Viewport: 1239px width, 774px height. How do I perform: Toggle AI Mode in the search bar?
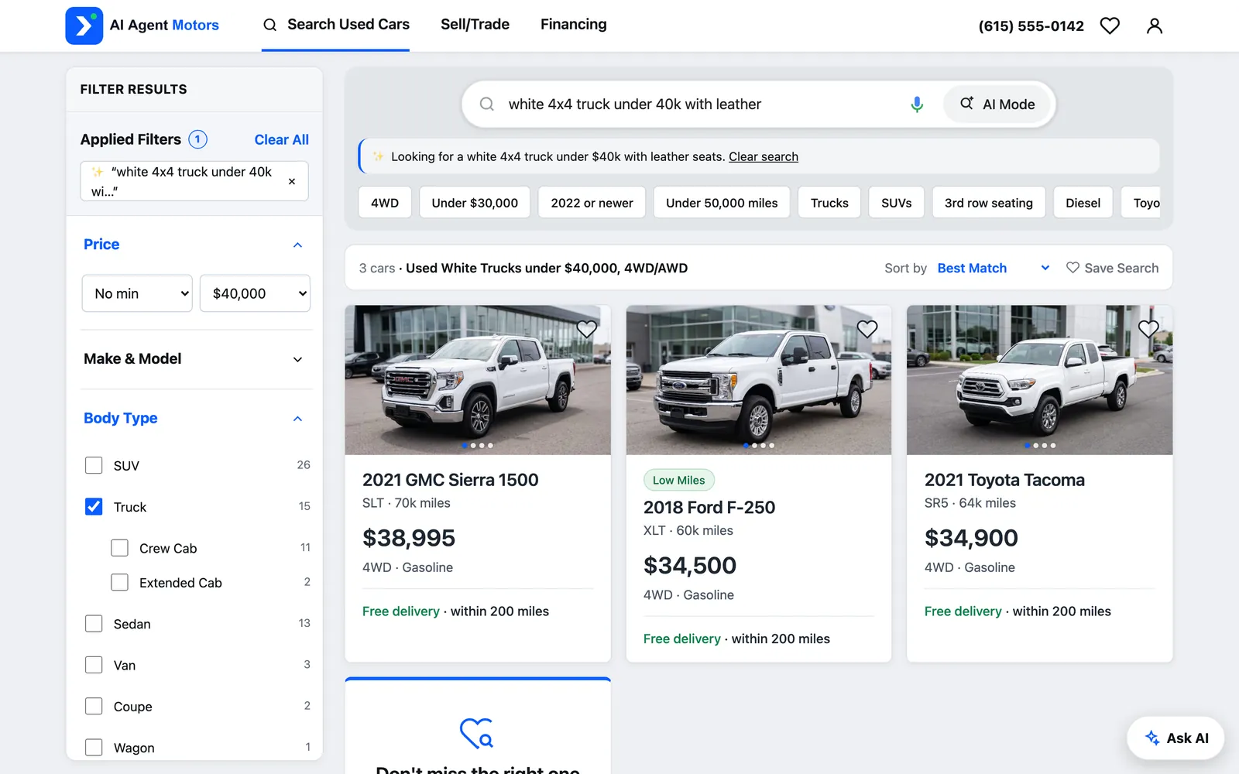(997, 104)
